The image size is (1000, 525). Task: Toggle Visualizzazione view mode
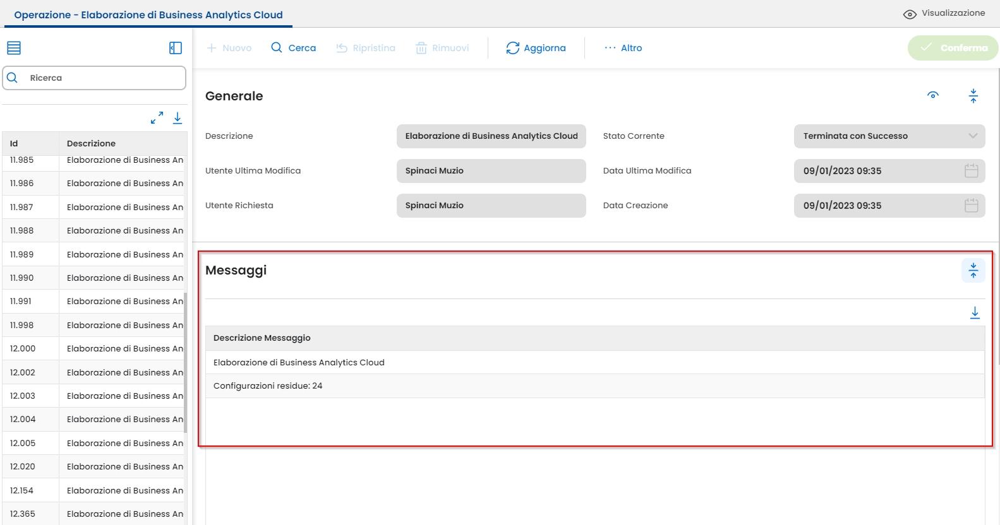944,14
